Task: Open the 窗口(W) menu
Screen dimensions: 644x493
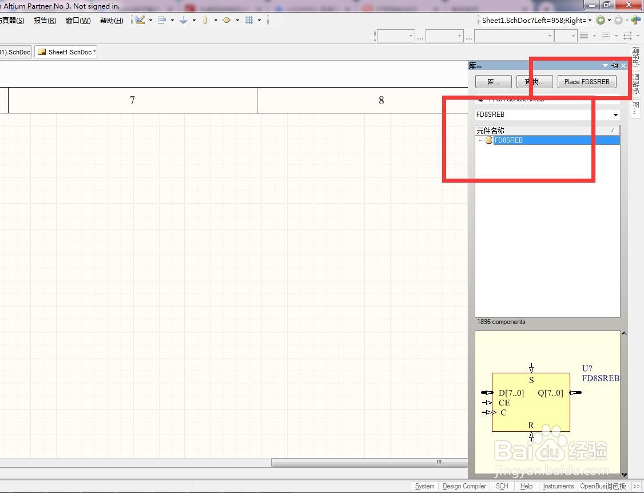Action: (x=78, y=20)
